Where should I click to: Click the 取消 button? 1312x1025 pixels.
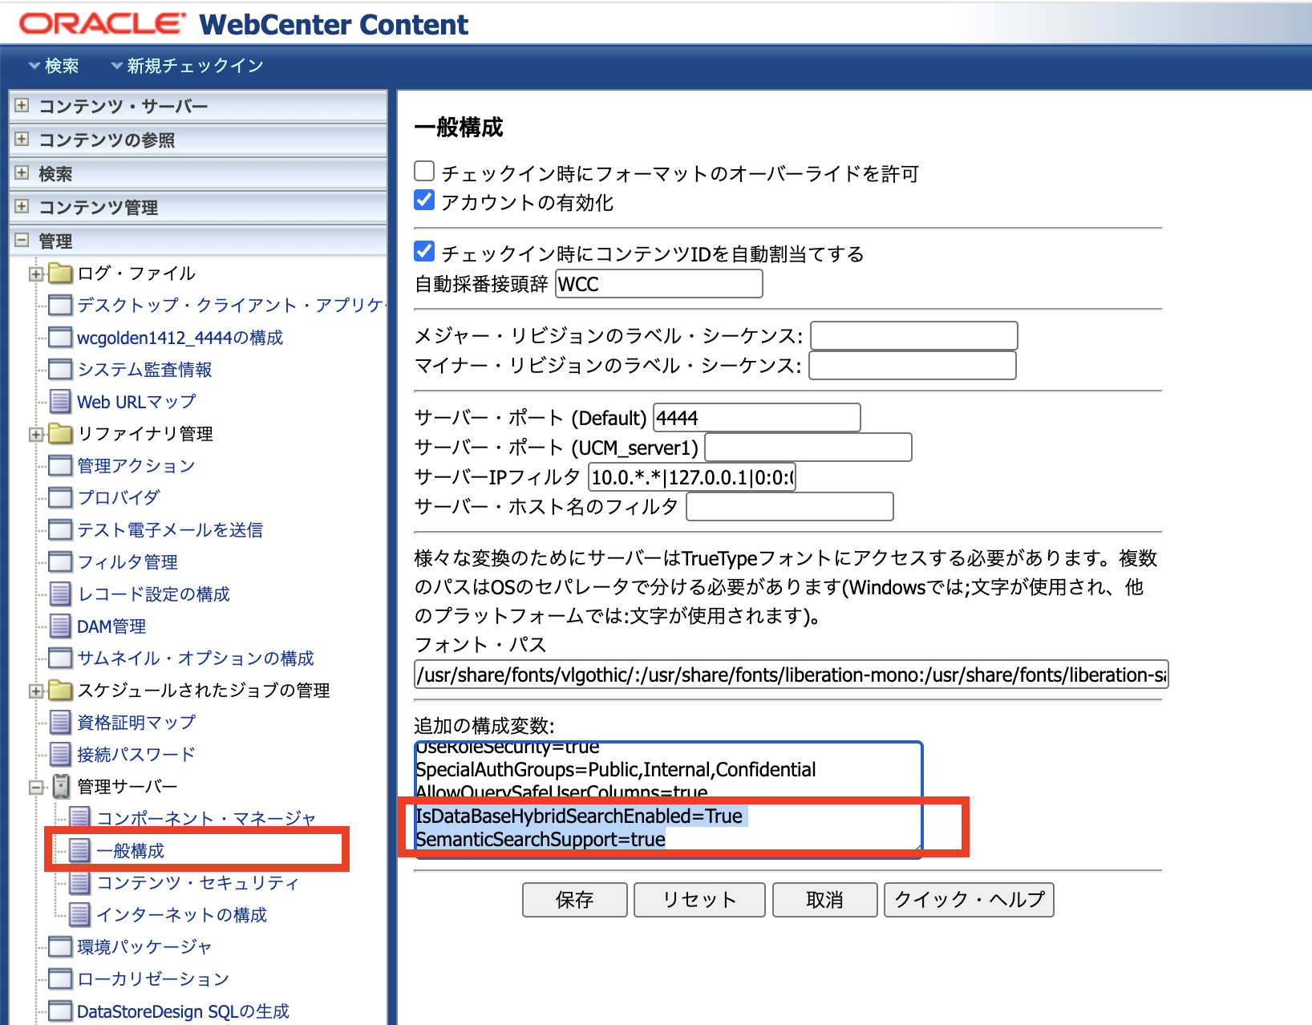(825, 900)
